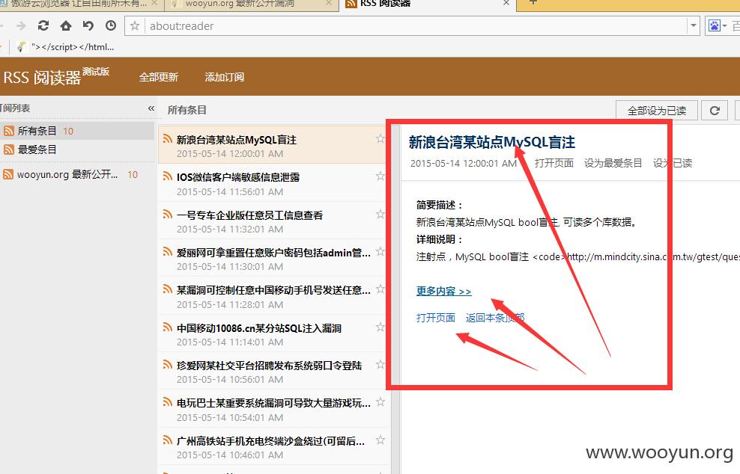Click 添加订阅 in reader header

pyautogui.click(x=224, y=77)
